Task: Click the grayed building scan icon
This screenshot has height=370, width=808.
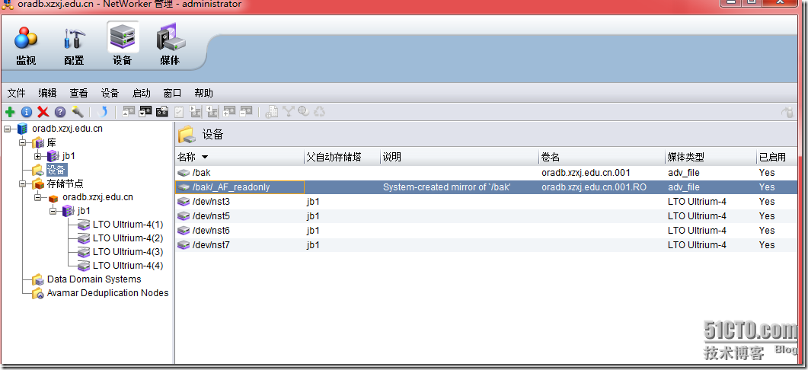Action: pyautogui.click(x=272, y=111)
